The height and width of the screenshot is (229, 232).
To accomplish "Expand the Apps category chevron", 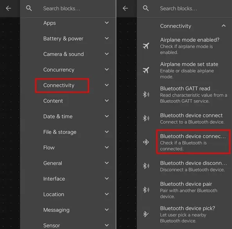I will point(107,23).
